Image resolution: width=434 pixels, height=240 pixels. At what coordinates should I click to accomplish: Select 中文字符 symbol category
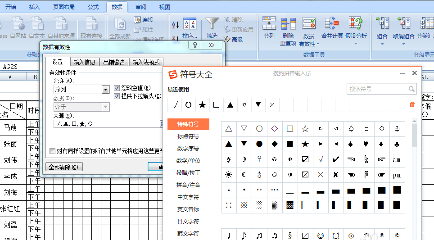[188, 197]
